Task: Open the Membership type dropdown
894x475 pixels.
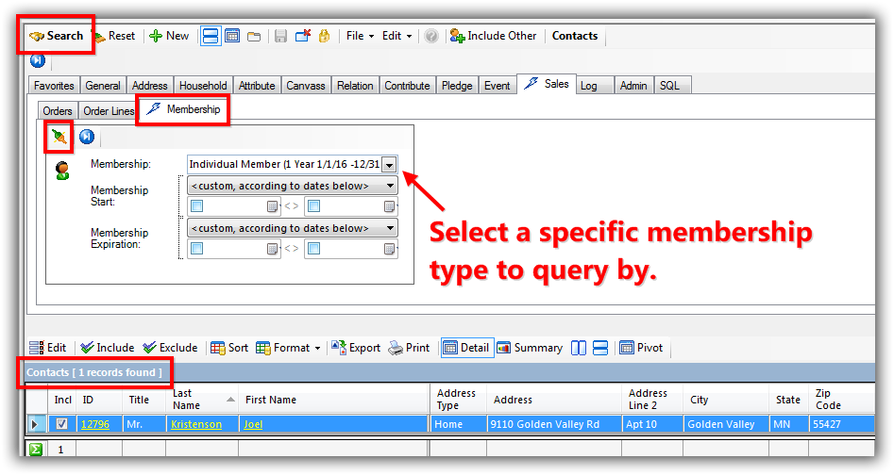Action: (x=388, y=164)
